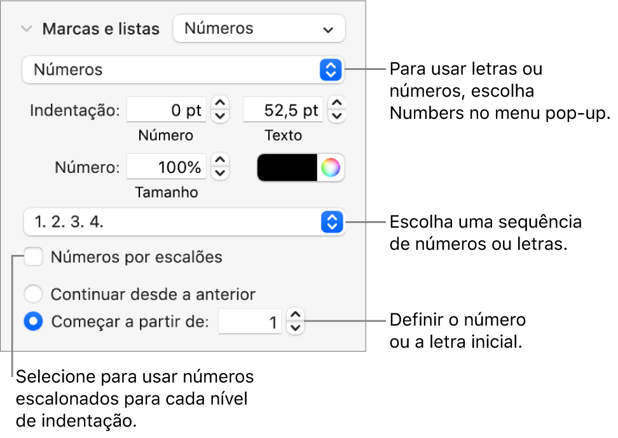This screenshot has width=618, height=438.
Task: Open the color wheel picker
Action: point(331,168)
